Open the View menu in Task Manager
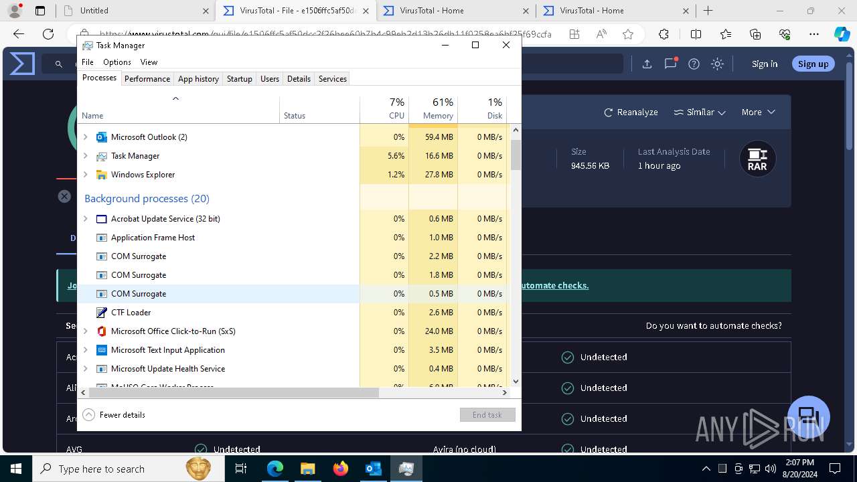Viewport: 857px width, 482px height. click(149, 62)
